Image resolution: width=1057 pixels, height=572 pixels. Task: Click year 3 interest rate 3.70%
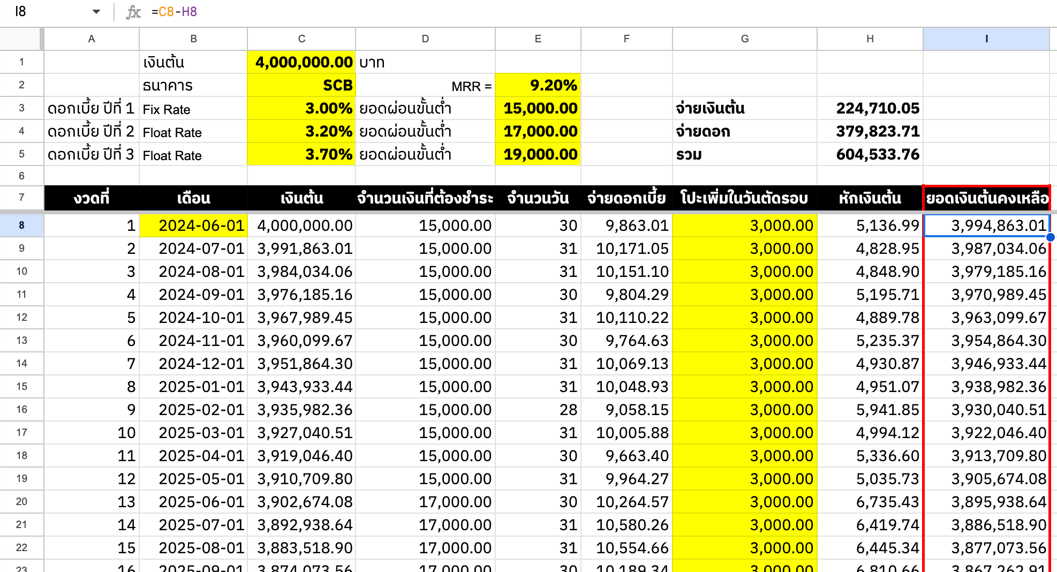coord(301,154)
